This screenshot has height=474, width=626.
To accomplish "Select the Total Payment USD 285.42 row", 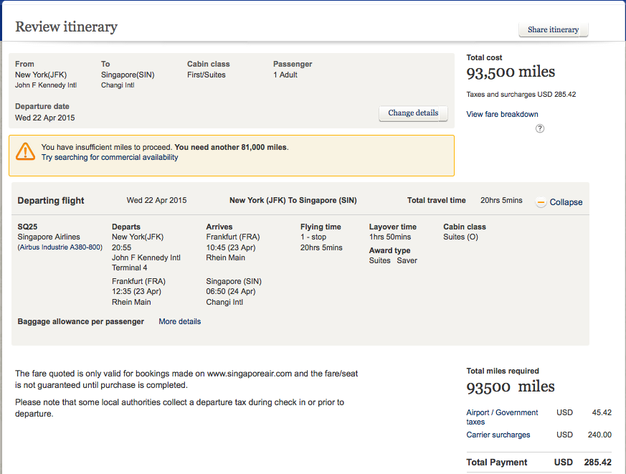I will tap(539, 463).
